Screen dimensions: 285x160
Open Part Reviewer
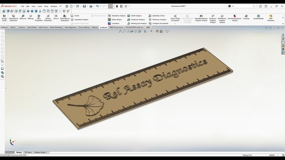pyautogui.click(x=271, y=18)
